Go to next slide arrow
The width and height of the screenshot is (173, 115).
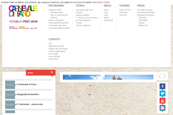point(164,76)
